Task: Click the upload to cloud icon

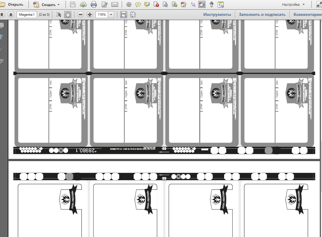Action: click(x=83, y=4)
